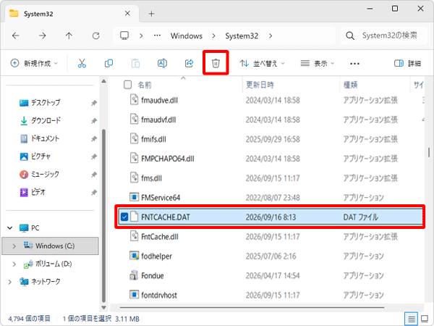434x326 pixels.
Task: Unpin ドキュメント using its pin icon
Action: pos(94,138)
